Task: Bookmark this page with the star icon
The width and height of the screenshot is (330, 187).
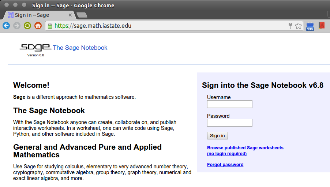Action: tap(298, 26)
